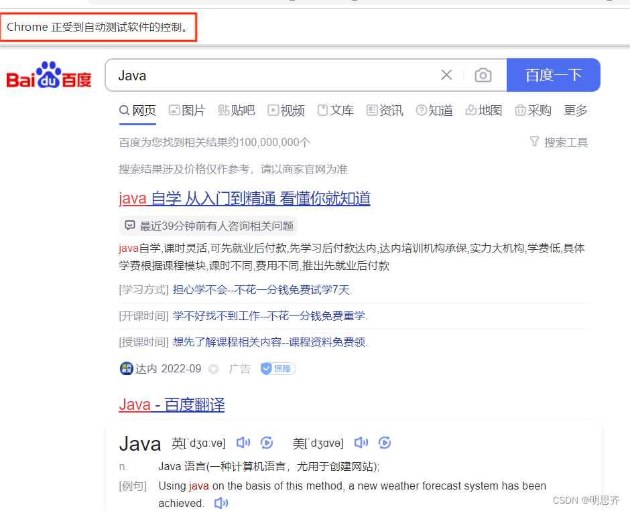630x511 pixels.
Task: Expand the dropdown arrow beside 达内 2022-09
Action: pos(214,369)
